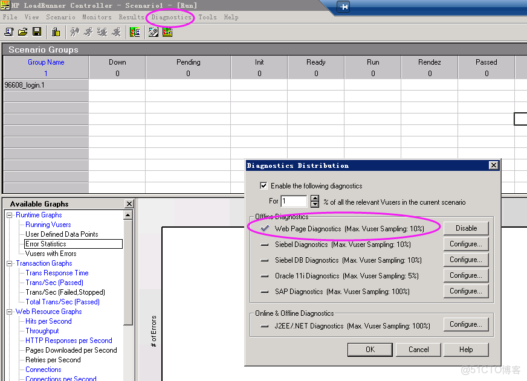The image size is (527, 381).
Task: Select Trans/Sec (Failed,Stopped) graph
Action: [x=65, y=292]
